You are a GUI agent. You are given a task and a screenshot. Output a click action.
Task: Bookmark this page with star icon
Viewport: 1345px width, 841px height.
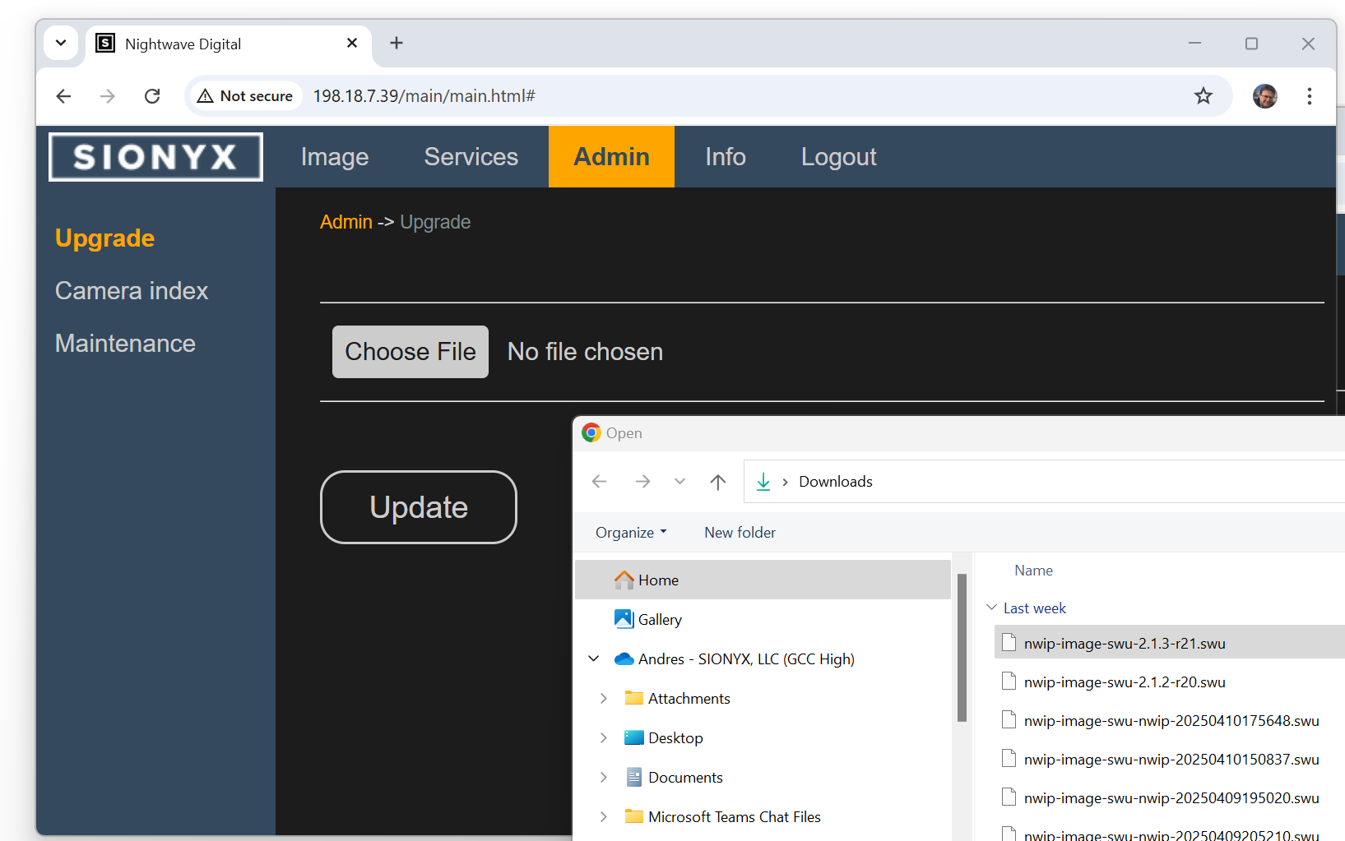point(1203,96)
